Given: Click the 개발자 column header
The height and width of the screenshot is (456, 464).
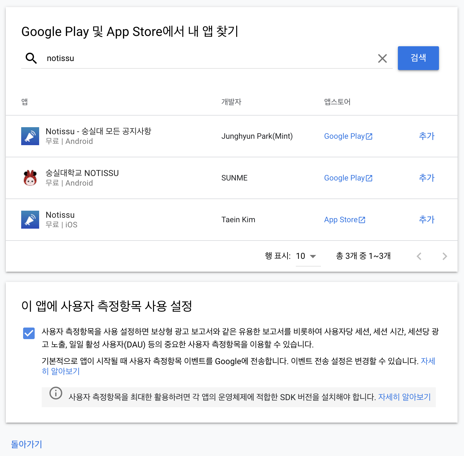Looking at the screenshot, I should (x=231, y=102).
